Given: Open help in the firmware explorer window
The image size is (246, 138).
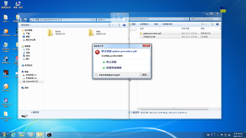Looking at the screenshot, I should pos(217,24).
